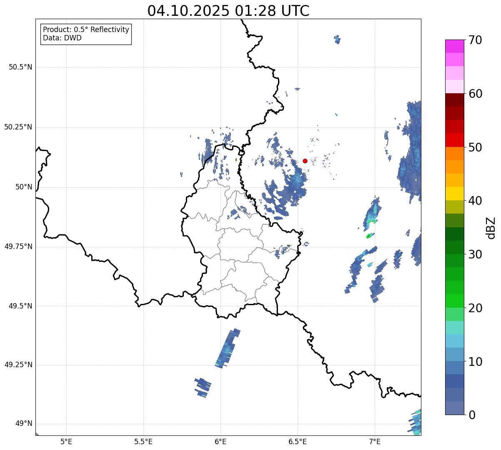Click the '6°E' longitude label
The image size is (501, 450).
point(220,441)
